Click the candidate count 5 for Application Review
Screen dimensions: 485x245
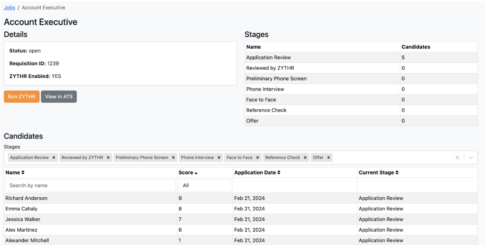[x=403, y=58]
